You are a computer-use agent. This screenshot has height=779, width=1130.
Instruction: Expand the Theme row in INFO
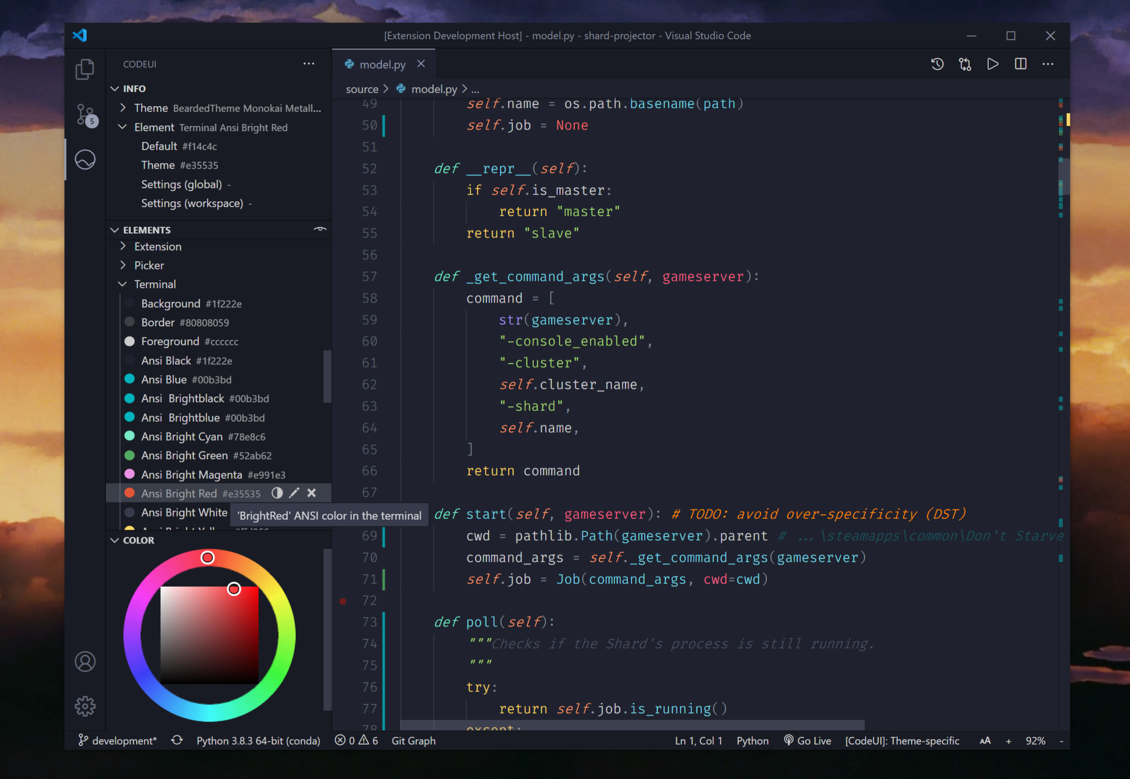(x=123, y=108)
